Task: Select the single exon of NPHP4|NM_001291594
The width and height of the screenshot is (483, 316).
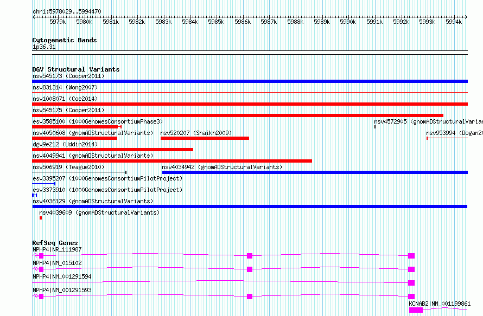Action: click(411, 283)
